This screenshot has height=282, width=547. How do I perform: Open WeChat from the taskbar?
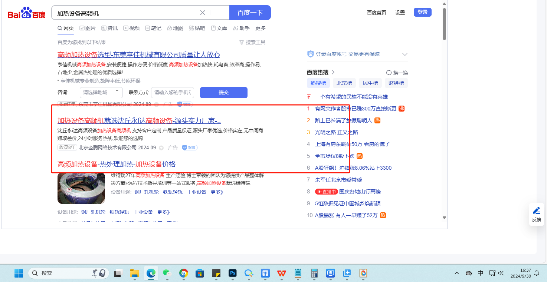167,273
